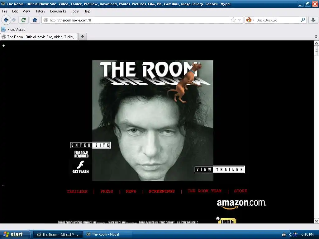Open the View menu
Screen dimensions: 319x239
(x=26, y=11)
